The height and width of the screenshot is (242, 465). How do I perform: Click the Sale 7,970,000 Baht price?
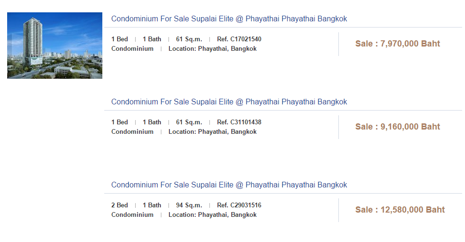[x=397, y=44]
